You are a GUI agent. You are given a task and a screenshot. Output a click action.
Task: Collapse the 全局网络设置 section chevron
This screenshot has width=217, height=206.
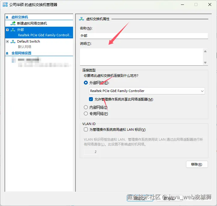(7, 53)
